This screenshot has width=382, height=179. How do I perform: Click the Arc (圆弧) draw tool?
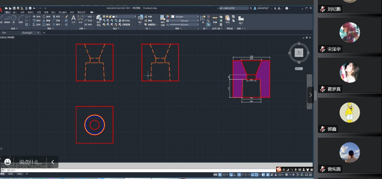(21, 18)
